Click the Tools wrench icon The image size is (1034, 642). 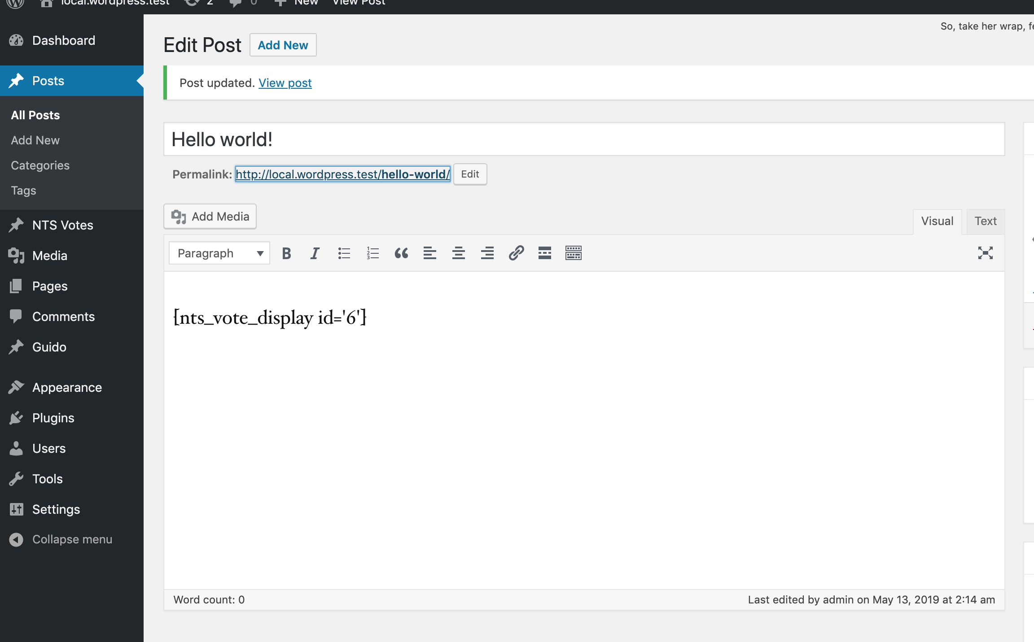(x=16, y=479)
